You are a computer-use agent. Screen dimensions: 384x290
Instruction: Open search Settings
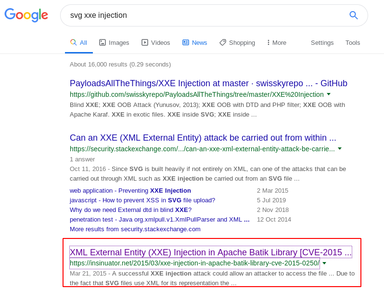click(322, 43)
